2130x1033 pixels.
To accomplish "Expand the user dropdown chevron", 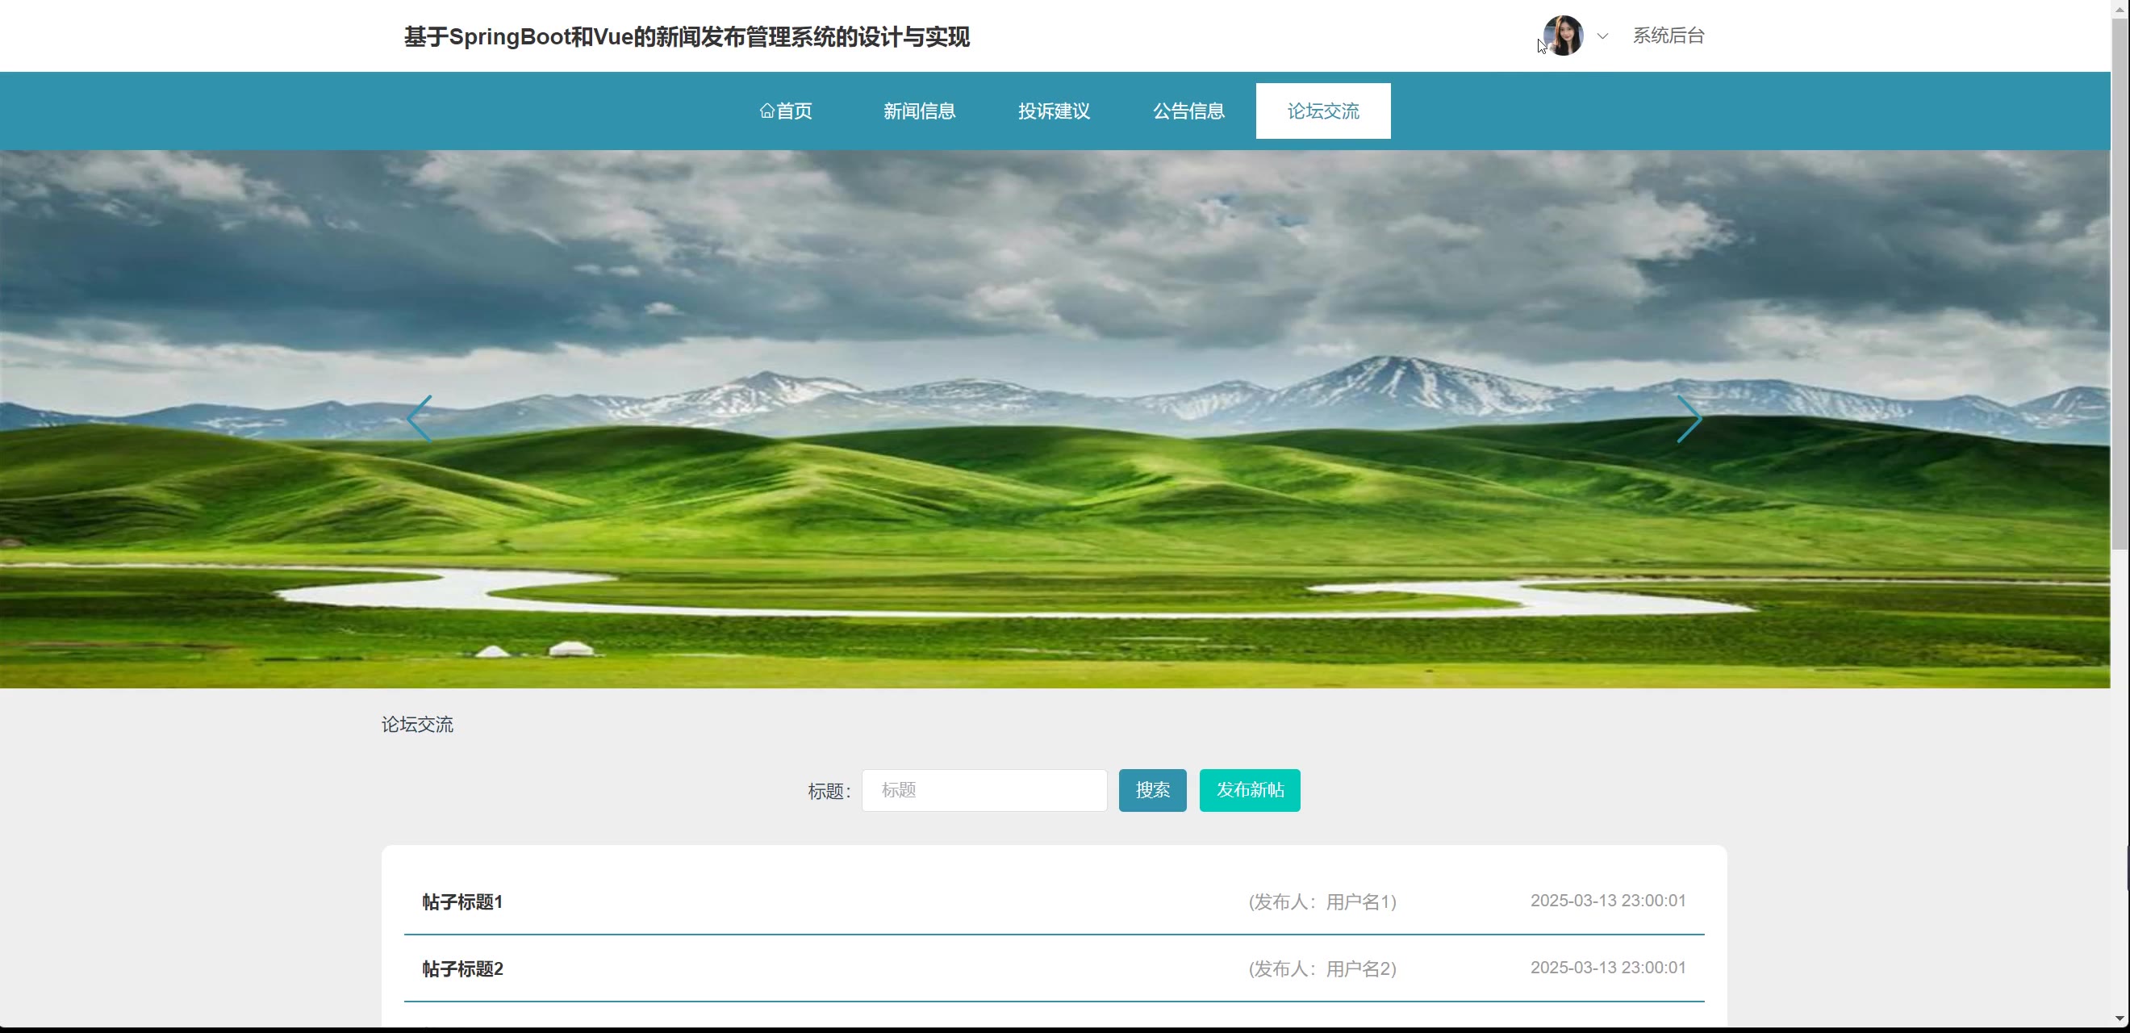I will click(x=1602, y=36).
